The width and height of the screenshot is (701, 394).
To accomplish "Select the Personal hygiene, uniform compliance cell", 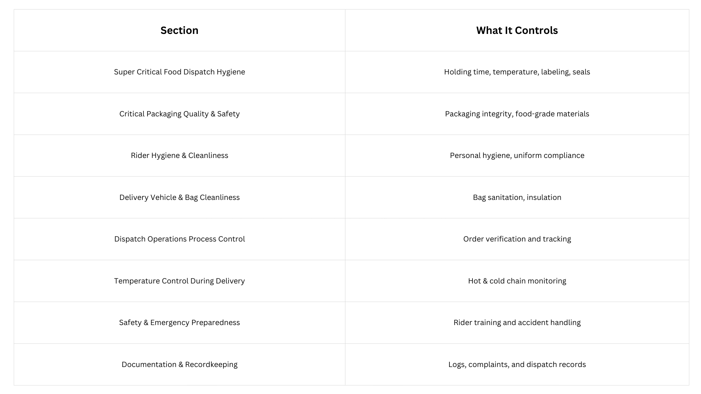I will point(517,155).
